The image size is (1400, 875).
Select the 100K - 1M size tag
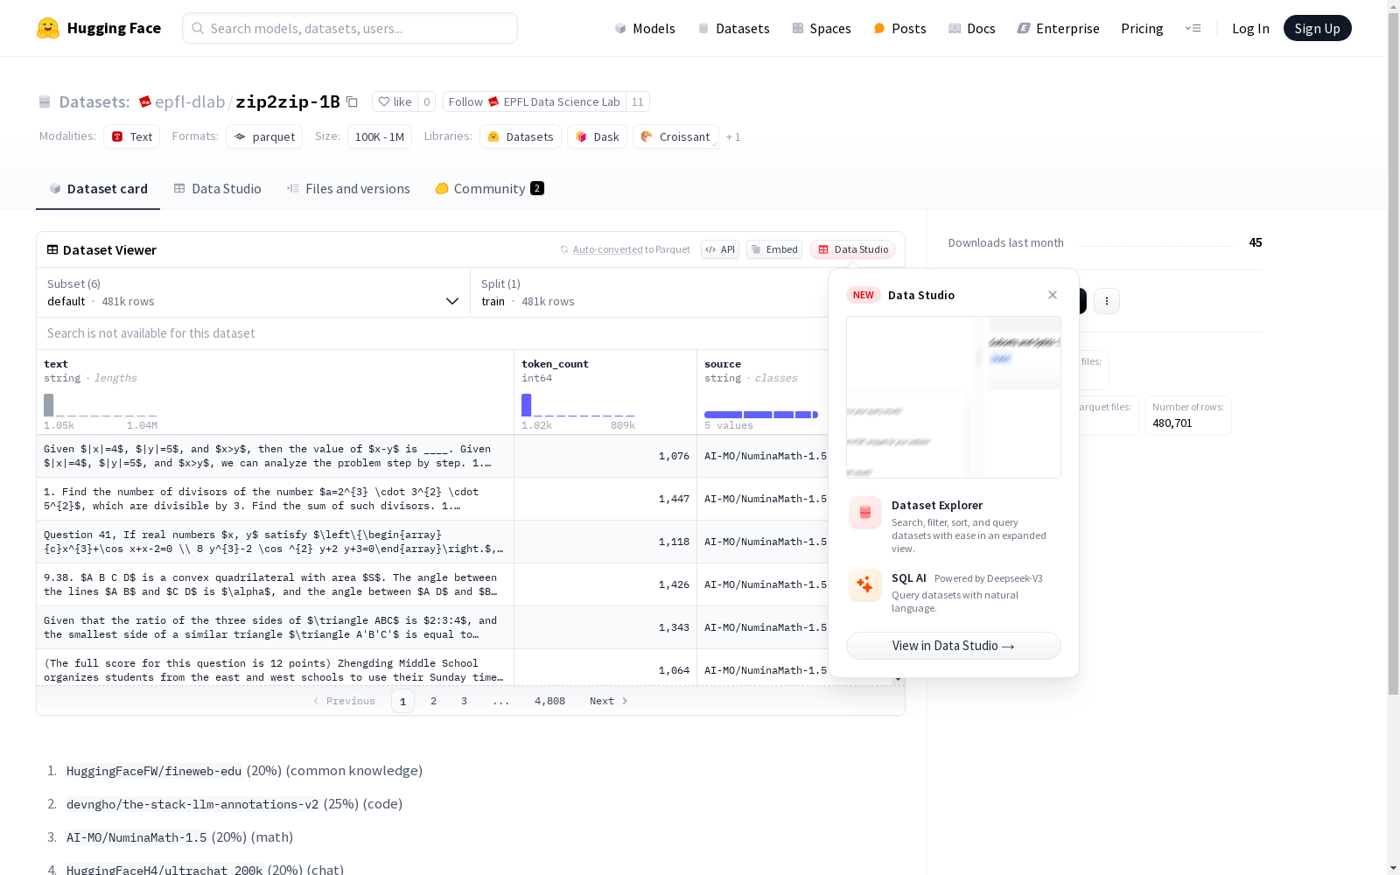380,136
